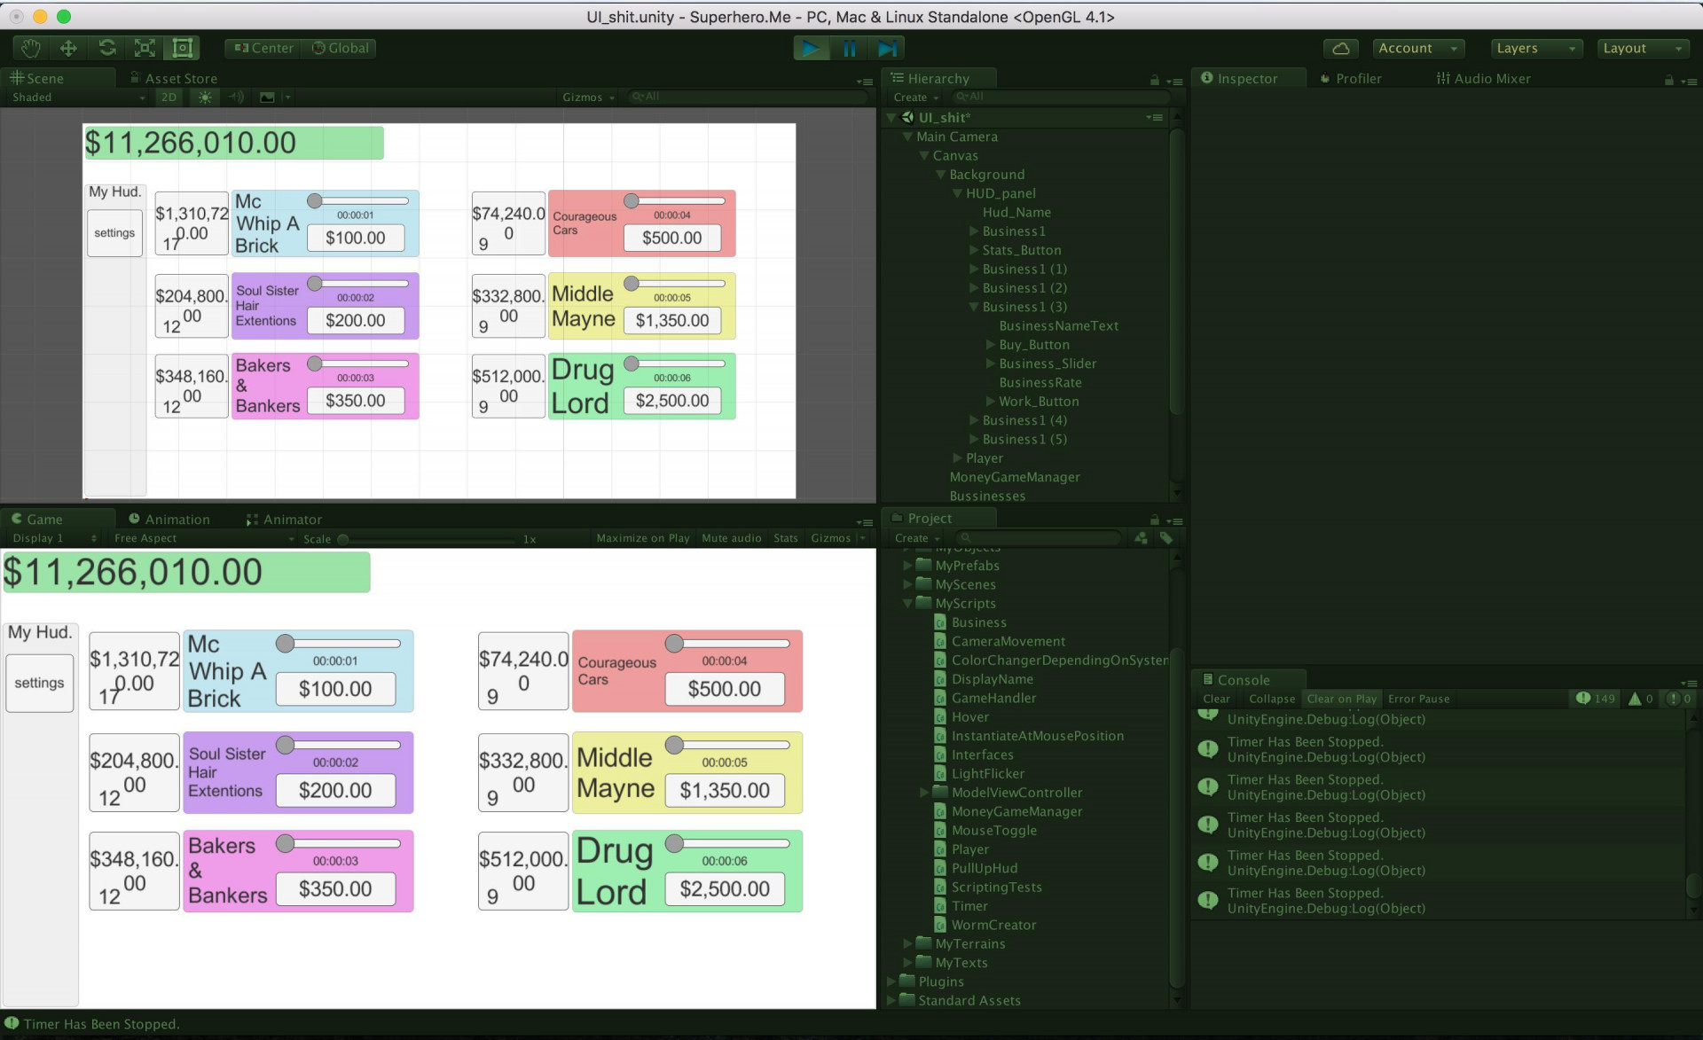
Task: Toggle 2D mode in Scene view
Action: point(169,97)
